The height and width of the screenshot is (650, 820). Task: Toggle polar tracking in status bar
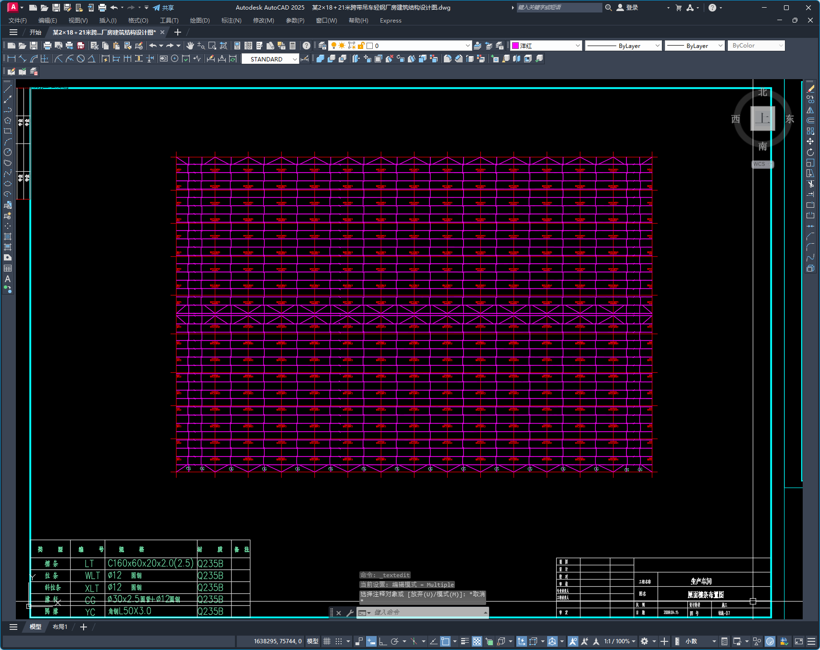pos(395,641)
